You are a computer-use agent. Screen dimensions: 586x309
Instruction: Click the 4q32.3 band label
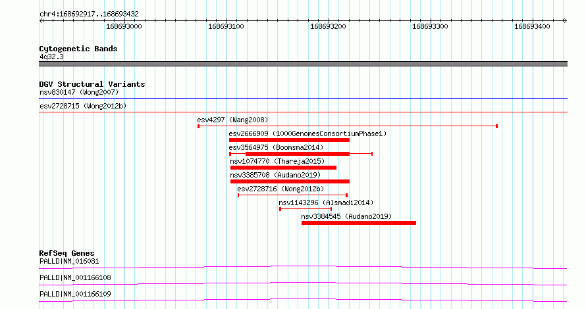click(51, 57)
